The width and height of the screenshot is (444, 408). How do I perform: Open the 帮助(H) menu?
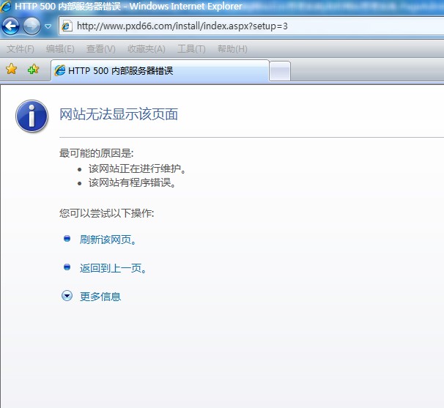click(232, 49)
